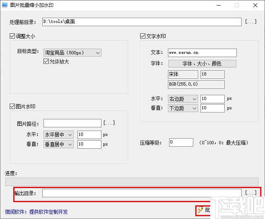This screenshot has height=219, width=265.
Task: Click the 处理前目录 path input field
Action: (142, 22)
